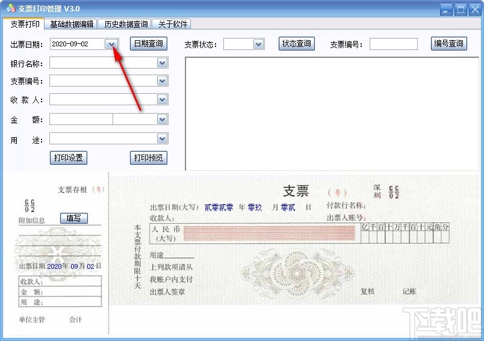Click the stub date 2020年 09月 02日

point(74,266)
